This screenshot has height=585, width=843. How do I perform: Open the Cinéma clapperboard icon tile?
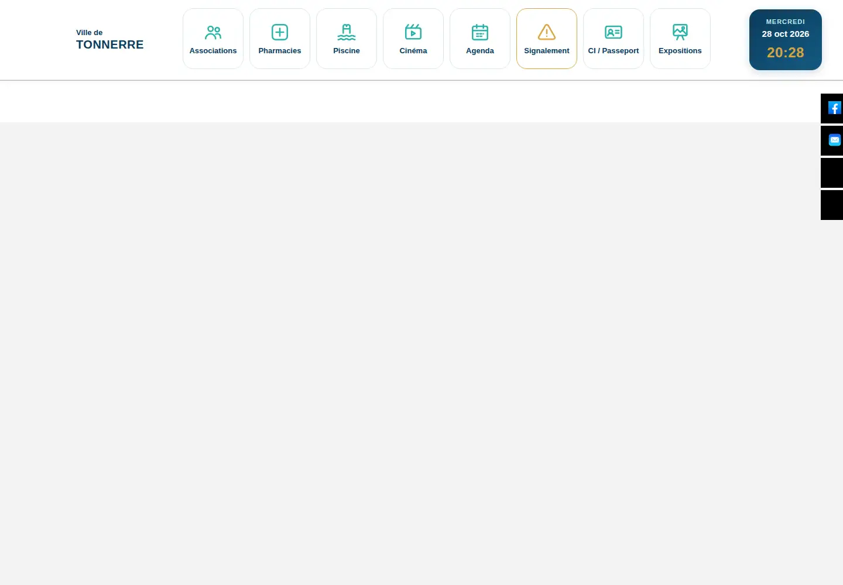[x=413, y=39]
